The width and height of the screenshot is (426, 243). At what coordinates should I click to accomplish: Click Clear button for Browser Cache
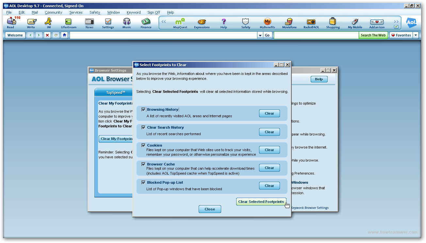[270, 168]
